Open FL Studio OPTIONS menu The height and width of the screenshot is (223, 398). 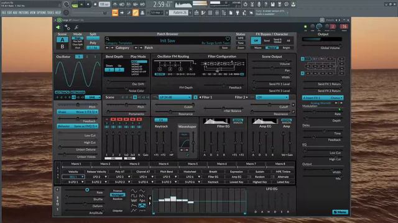tap(42, 12)
